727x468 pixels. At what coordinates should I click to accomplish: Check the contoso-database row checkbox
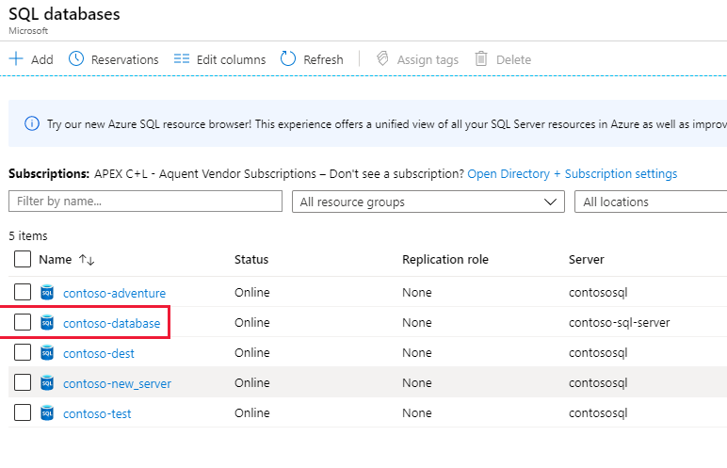[x=23, y=323]
